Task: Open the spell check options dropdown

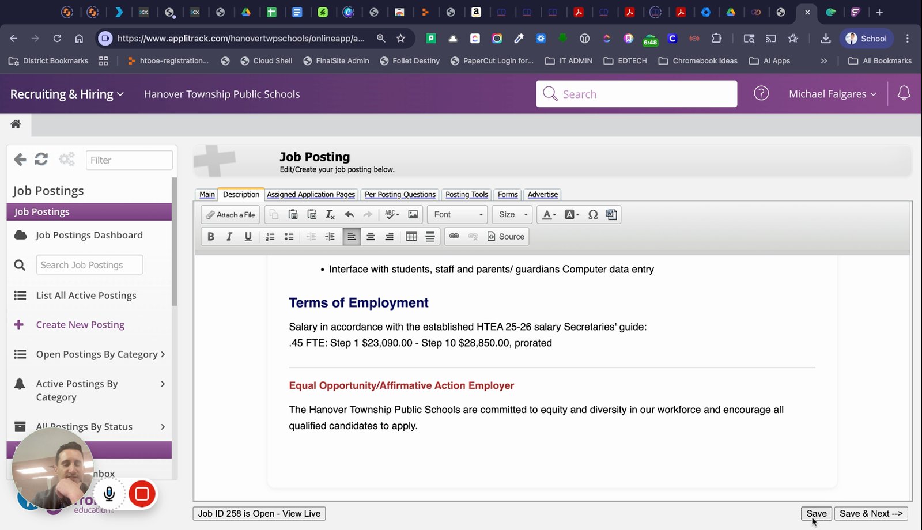Action: (x=392, y=215)
